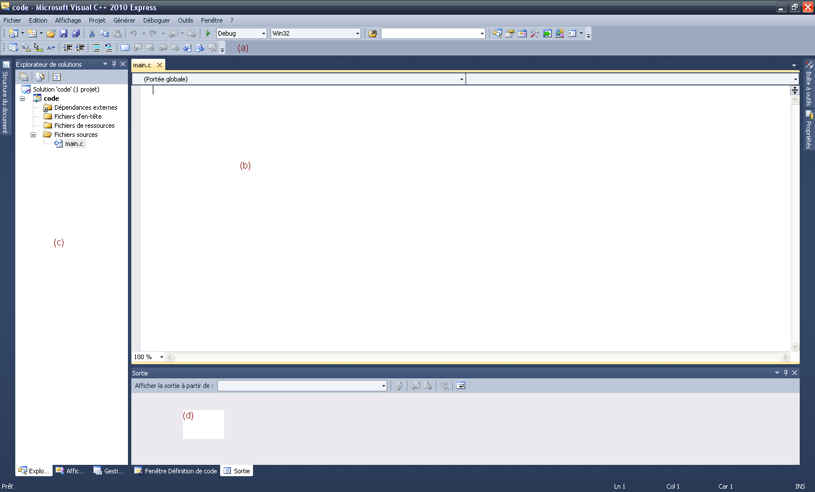Viewport: 815px width, 492px height.
Task: Select main.c in the solution tree
Action: (x=74, y=144)
